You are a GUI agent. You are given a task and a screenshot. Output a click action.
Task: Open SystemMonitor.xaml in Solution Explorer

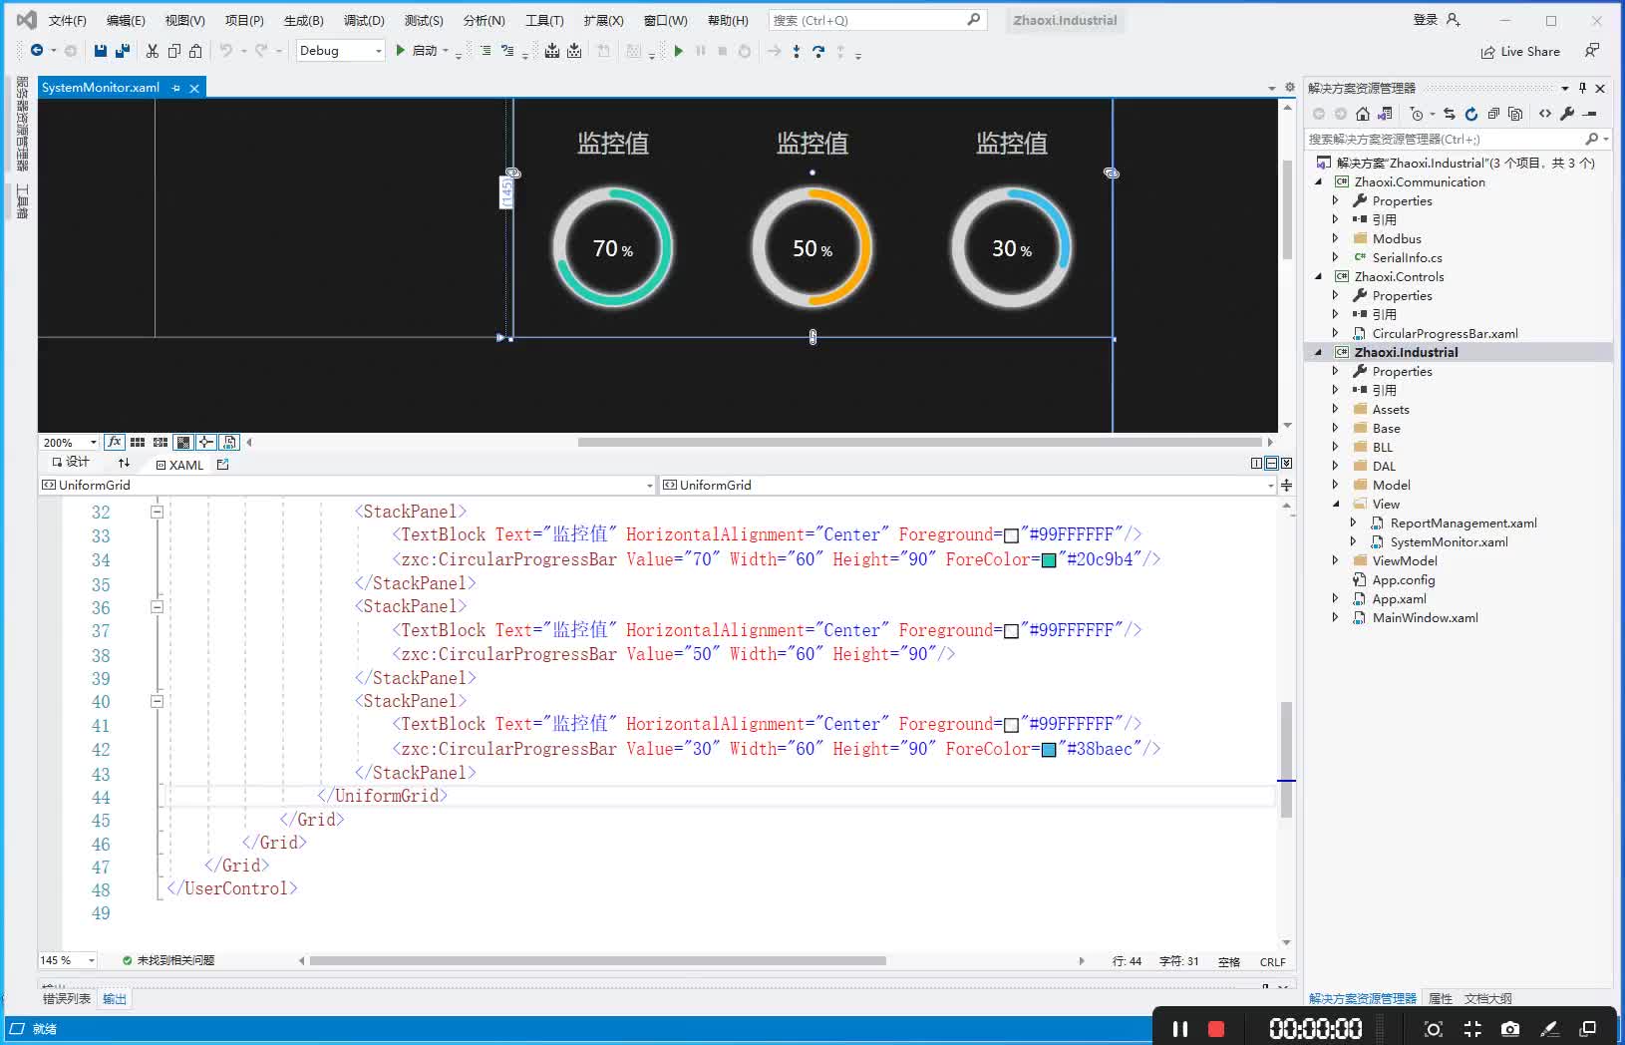tap(1449, 541)
